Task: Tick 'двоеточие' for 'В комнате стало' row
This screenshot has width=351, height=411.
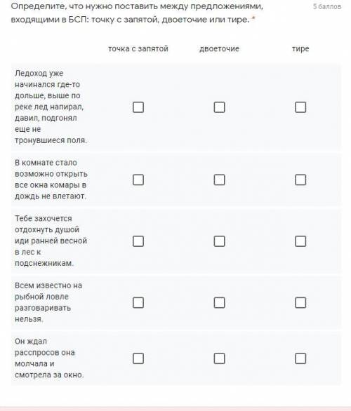Action: tap(219, 180)
